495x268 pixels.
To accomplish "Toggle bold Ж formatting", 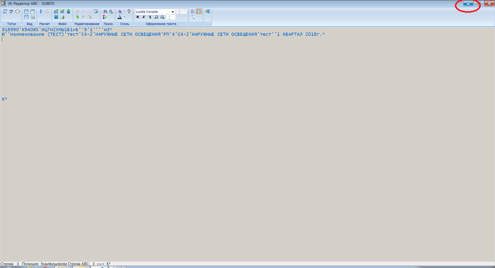I will point(138,17).
